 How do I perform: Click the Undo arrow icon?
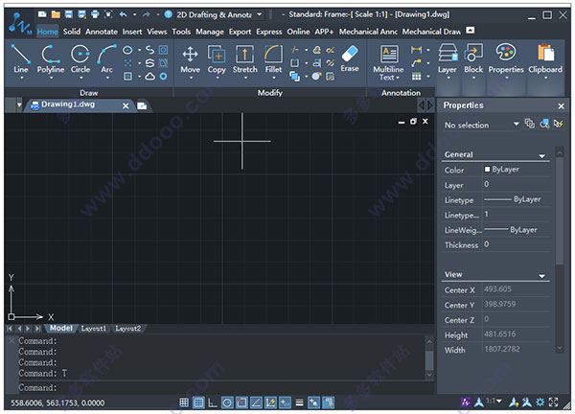tap(124, 14)
